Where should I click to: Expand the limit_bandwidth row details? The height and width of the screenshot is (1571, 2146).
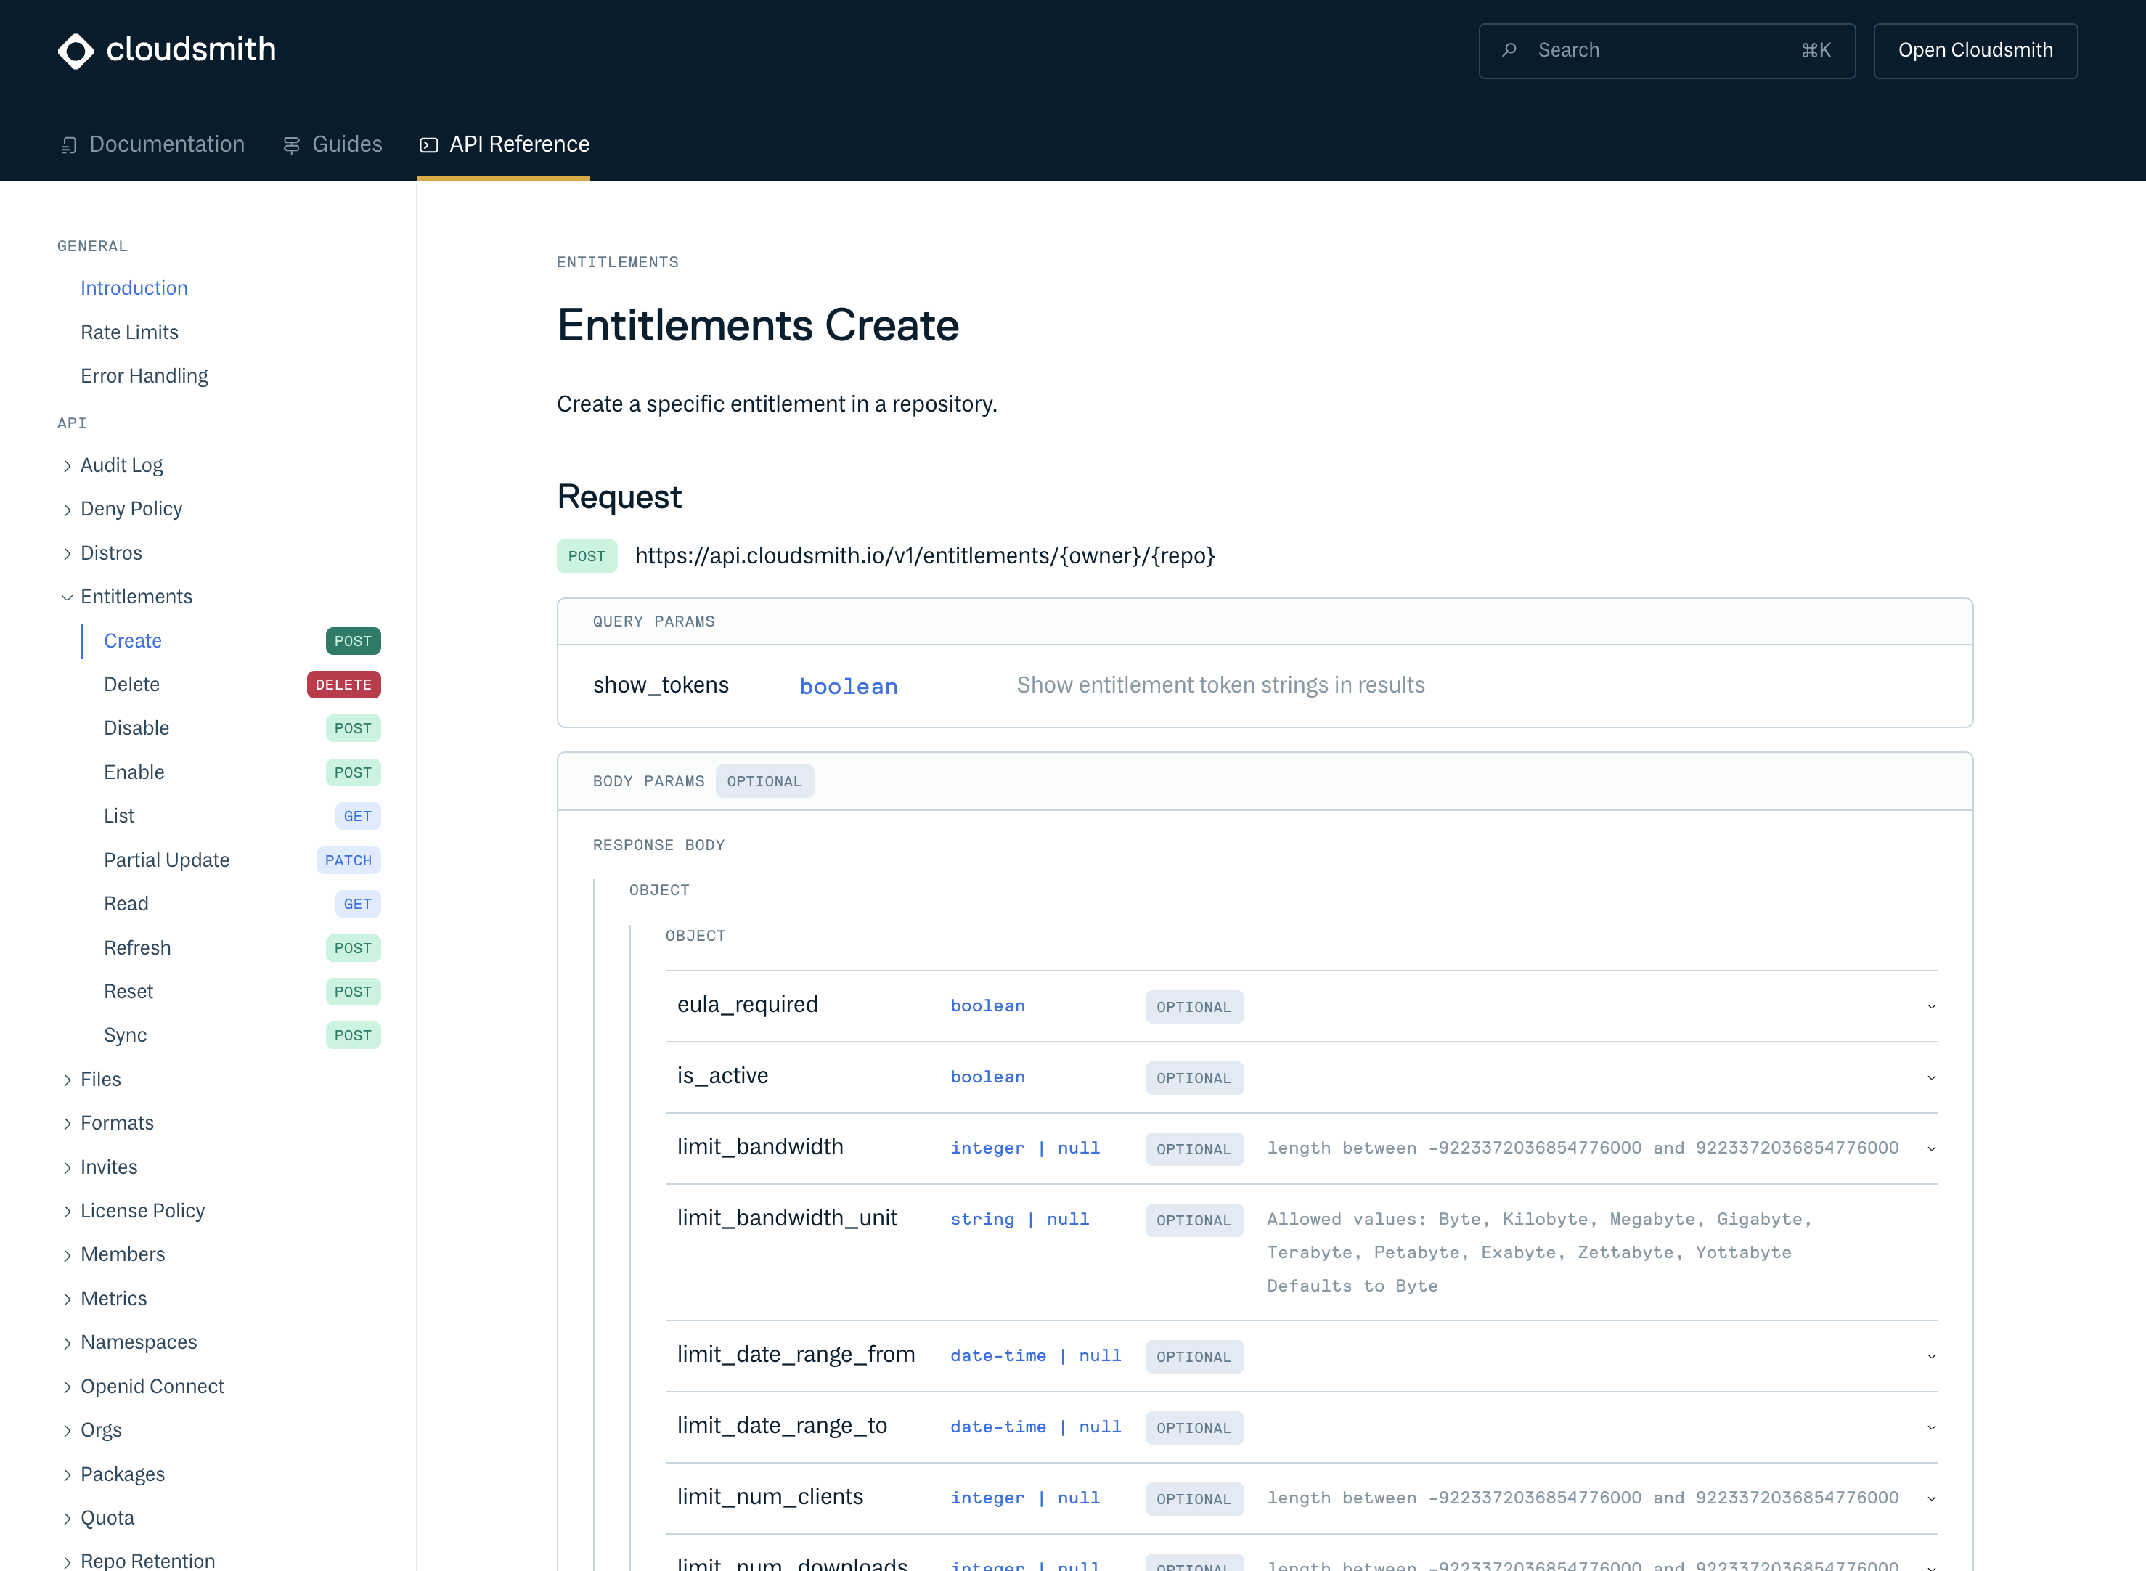[1931, 1148]
